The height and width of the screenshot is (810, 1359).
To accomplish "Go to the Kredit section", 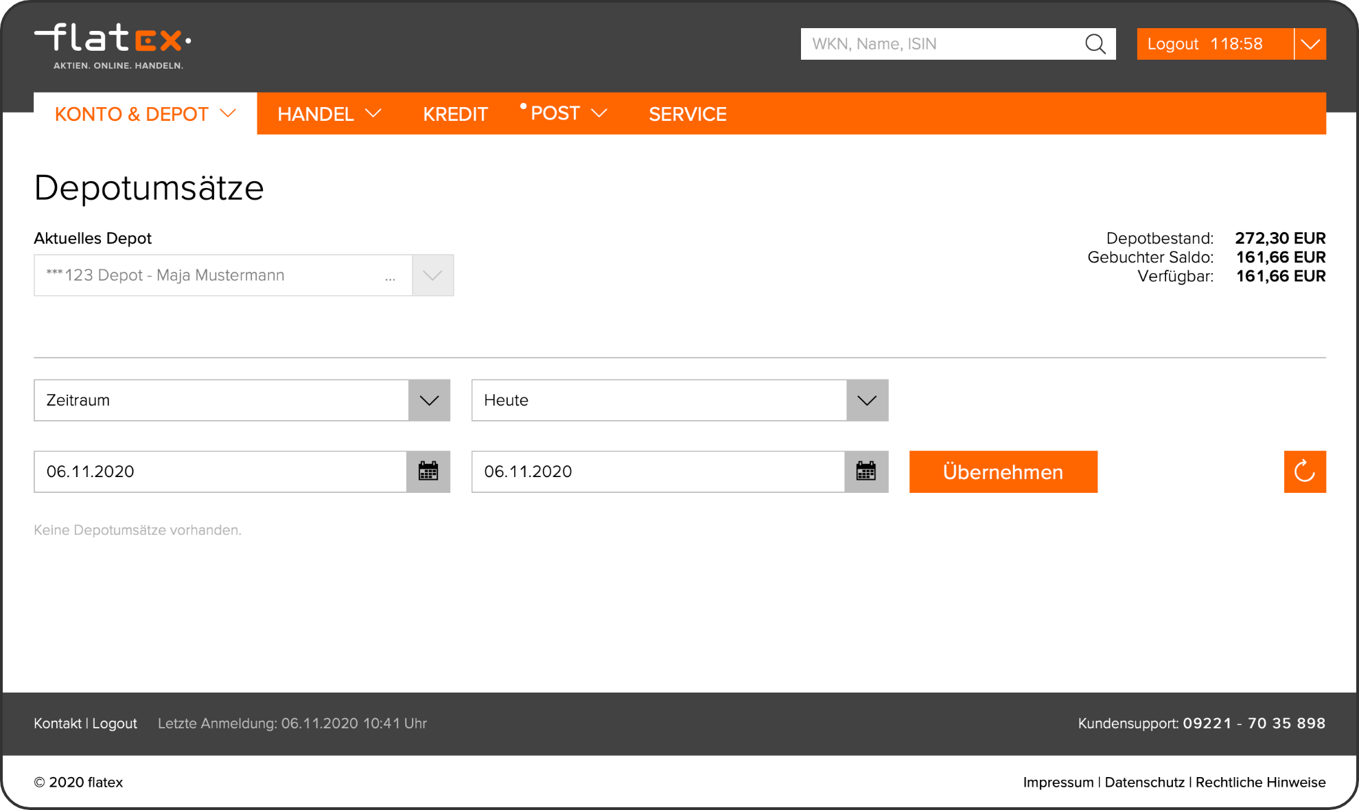I will pos(455,114).
